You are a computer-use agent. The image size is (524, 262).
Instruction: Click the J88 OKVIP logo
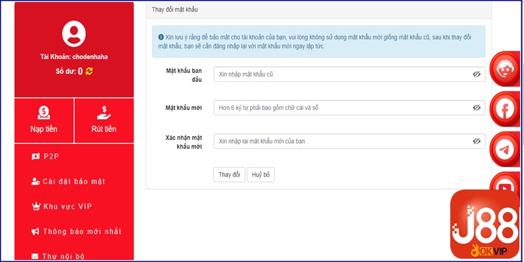click(x=484, y=225)
